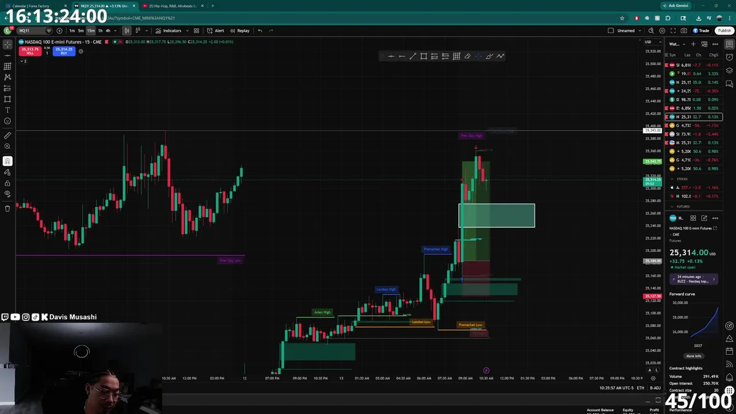Expand the timeframe interval dropdown
Image resolution: width=736 pixels, height=414 pixels.
(115, 30)
